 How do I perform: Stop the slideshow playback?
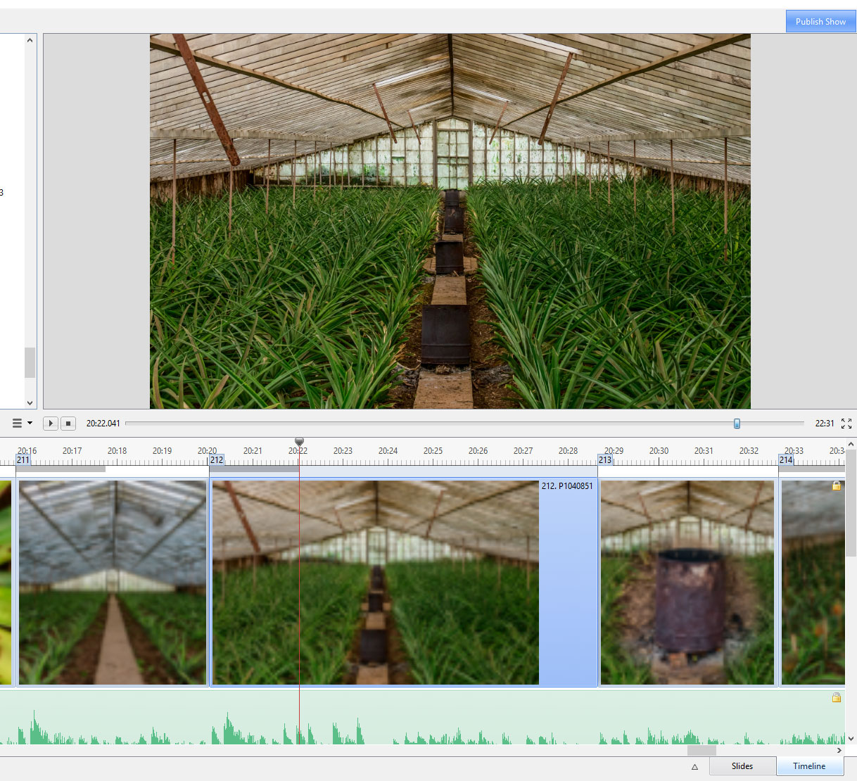pos(68,424)
